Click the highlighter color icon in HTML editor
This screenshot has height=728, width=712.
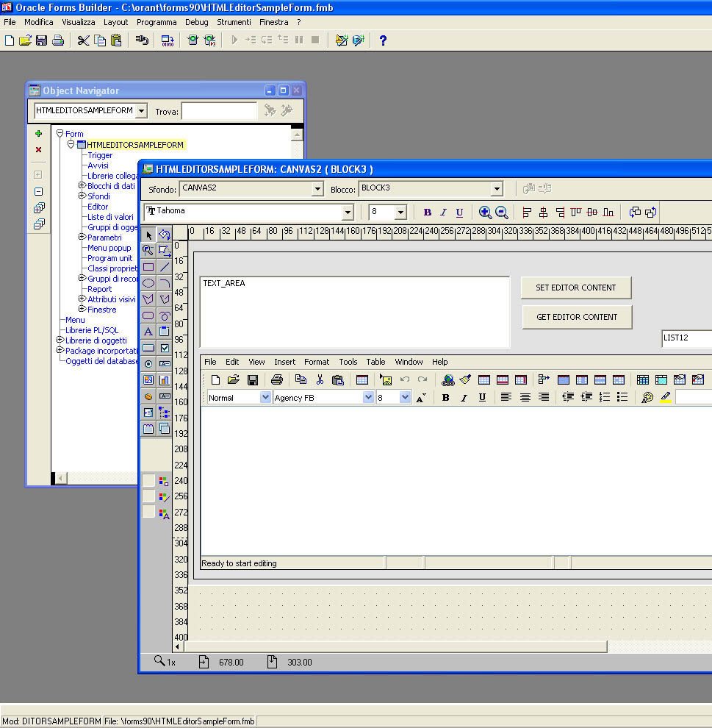[x=665, y=397]
